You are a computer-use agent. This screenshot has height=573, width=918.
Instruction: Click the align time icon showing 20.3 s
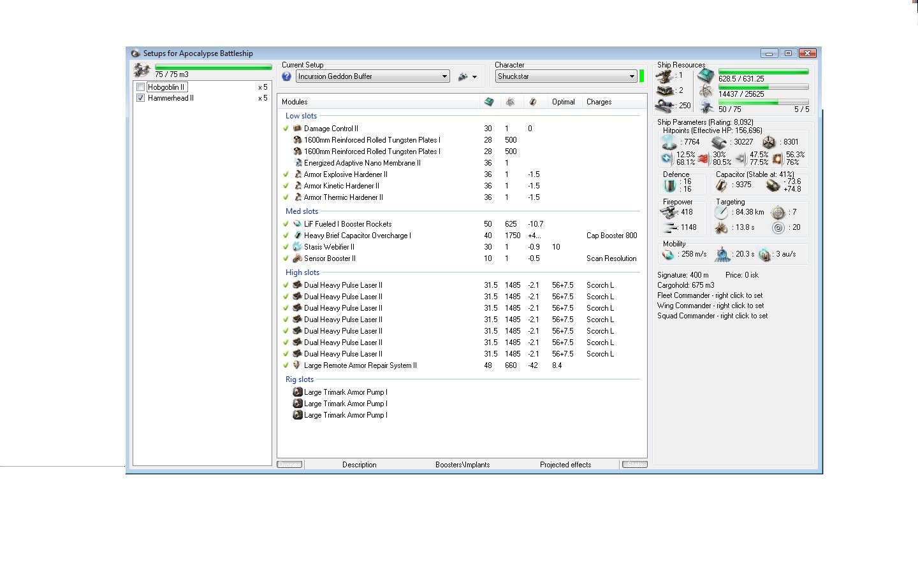pyautogui.click(x=722, y=255)
